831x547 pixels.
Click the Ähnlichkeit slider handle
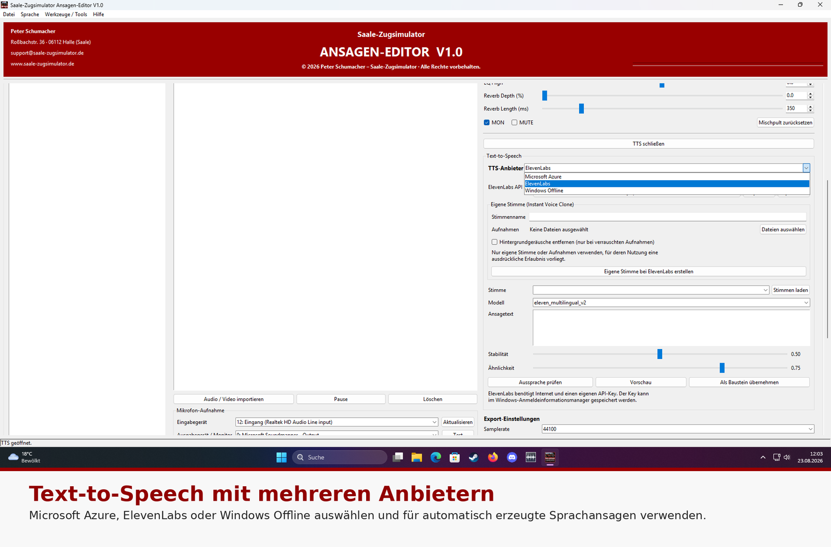(x=722, y=368)
